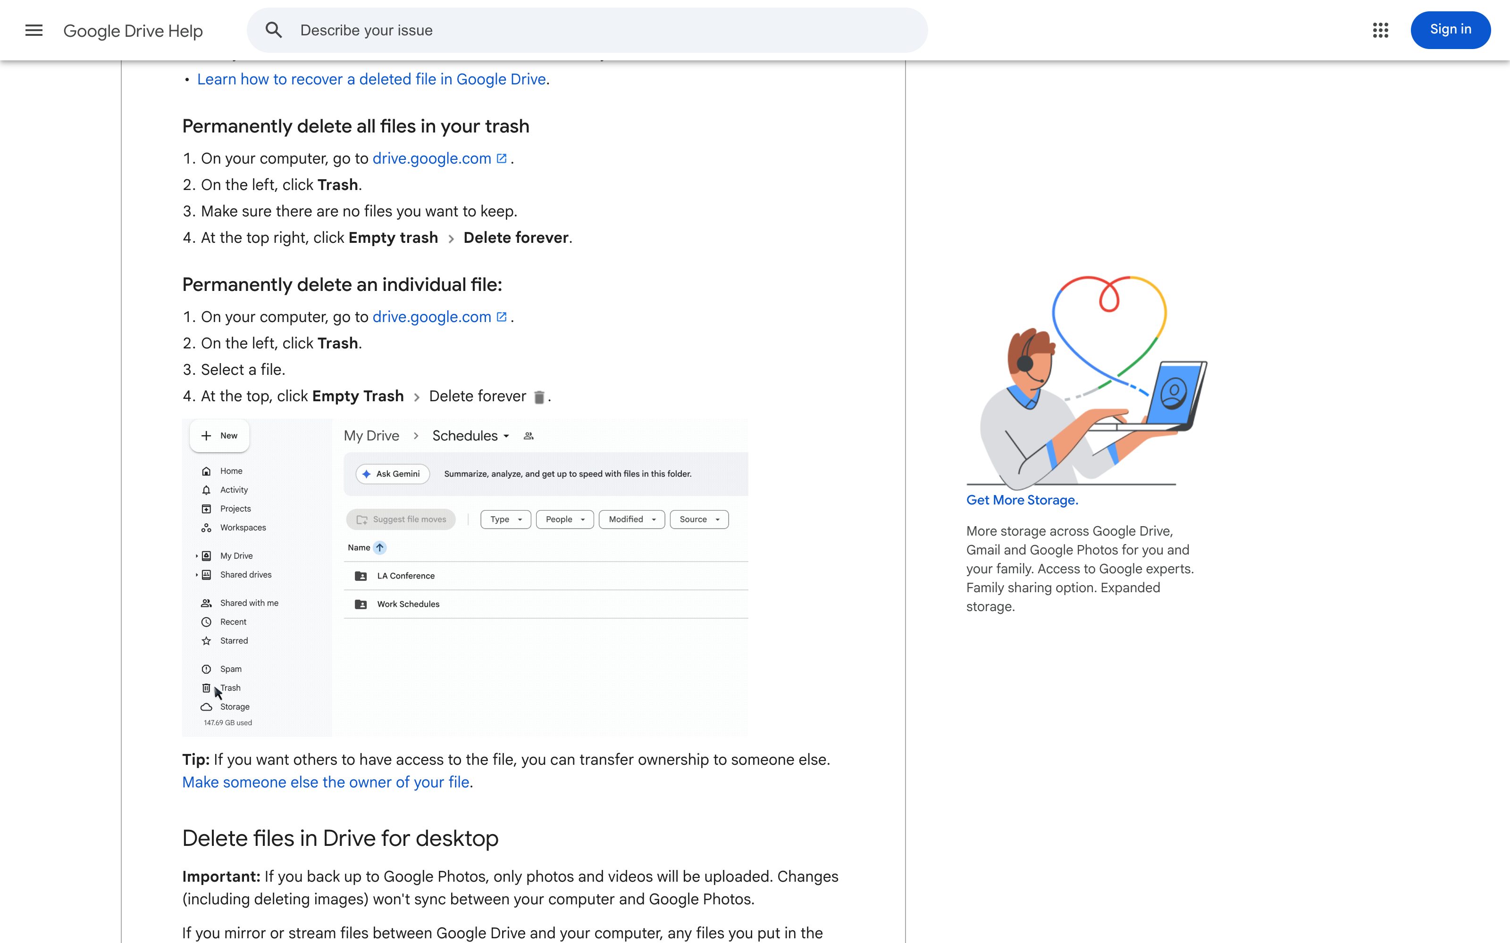The height and width of the screenshot is (943, 1510).
Task: Click the Shared drives sidebar icon
Action: click(207, 574)
